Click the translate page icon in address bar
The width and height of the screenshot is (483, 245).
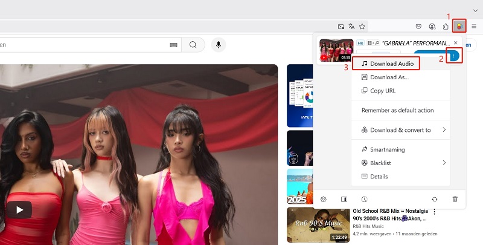pyautogui.click(x=351, y=27)
